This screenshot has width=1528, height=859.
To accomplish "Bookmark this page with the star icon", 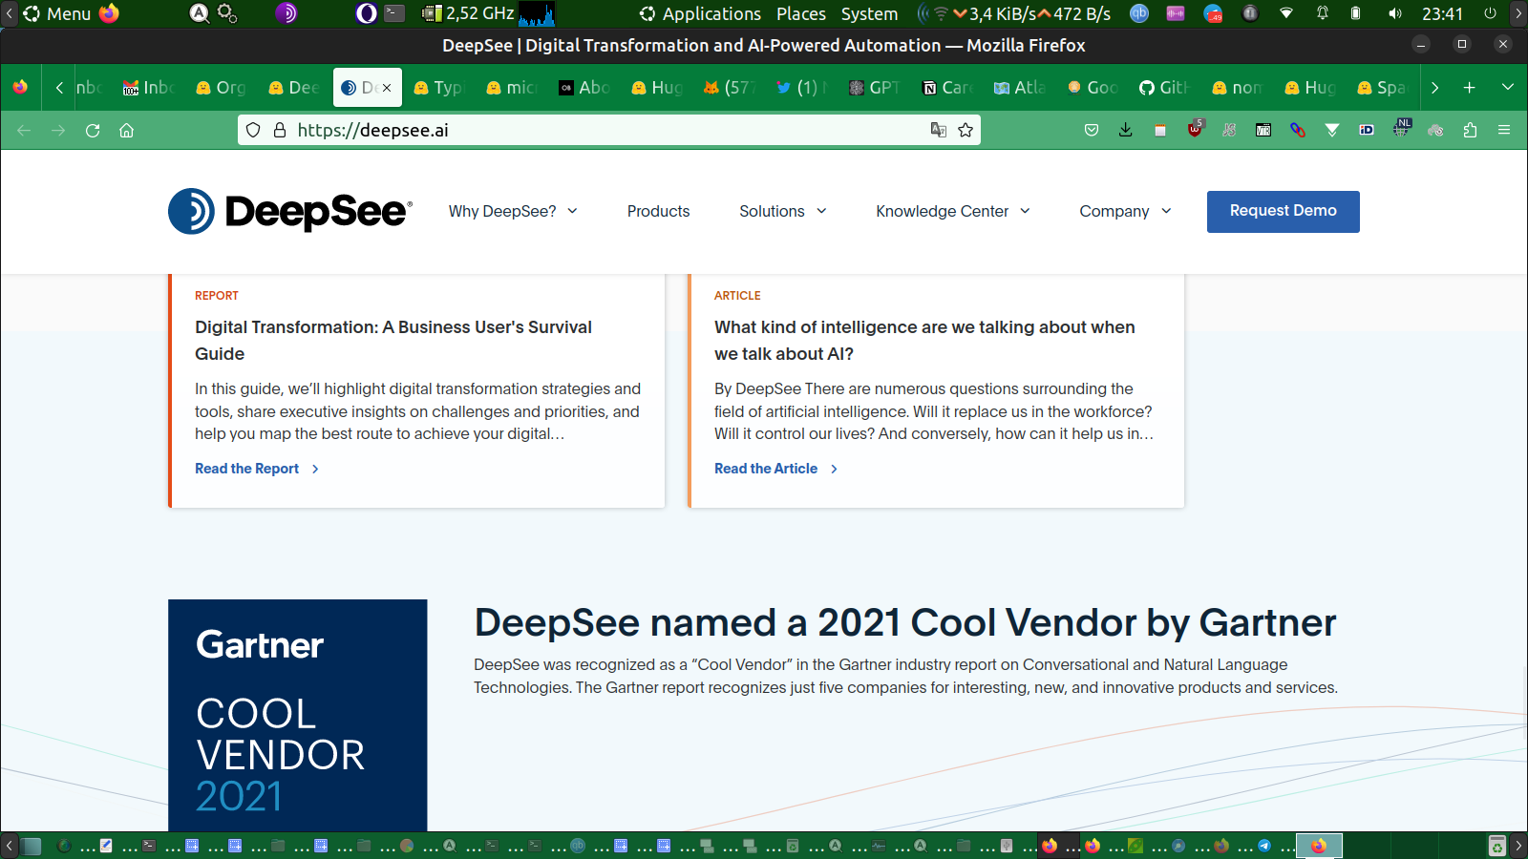I will (x=966, y=131).
